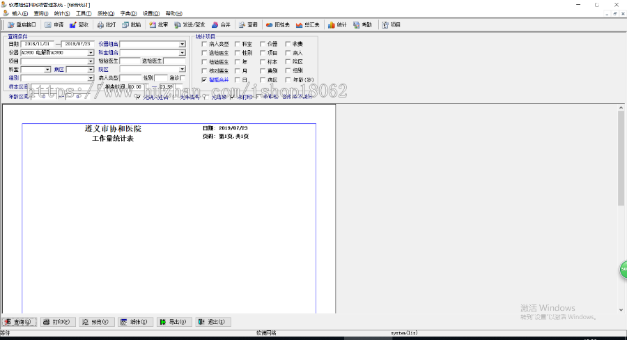Open the 总汇表 toolbar item

coord(307,25)
